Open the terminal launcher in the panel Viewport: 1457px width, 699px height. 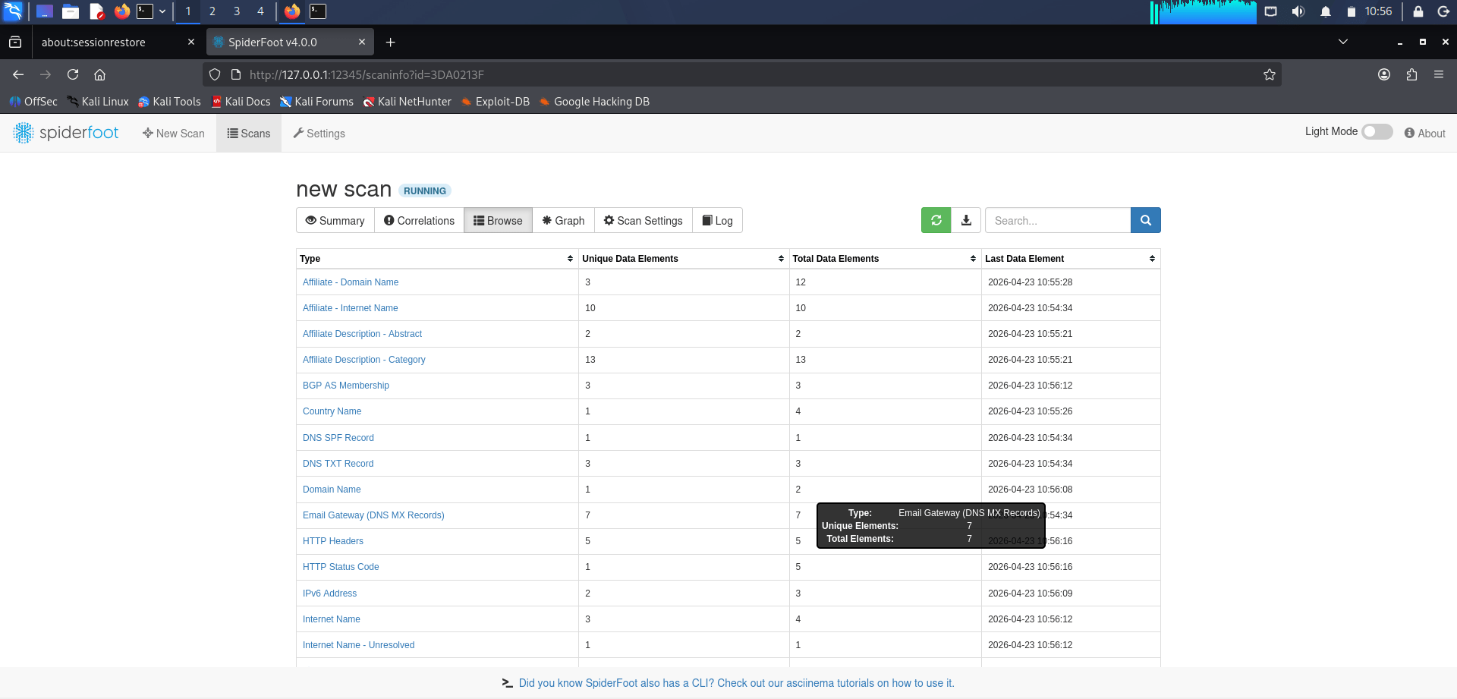tap(145, 11)
